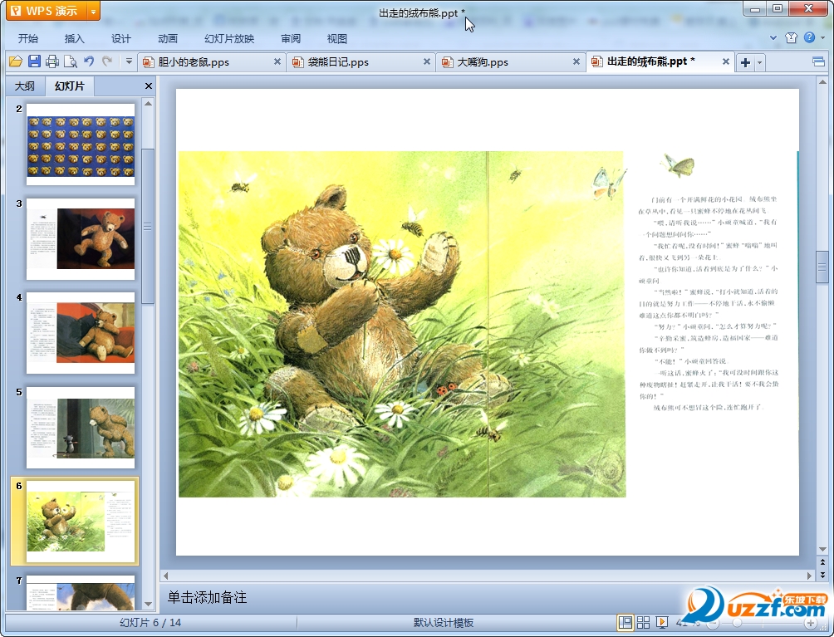
Task: Click the slide area scroll up arrow
Action: click(822, 83)
